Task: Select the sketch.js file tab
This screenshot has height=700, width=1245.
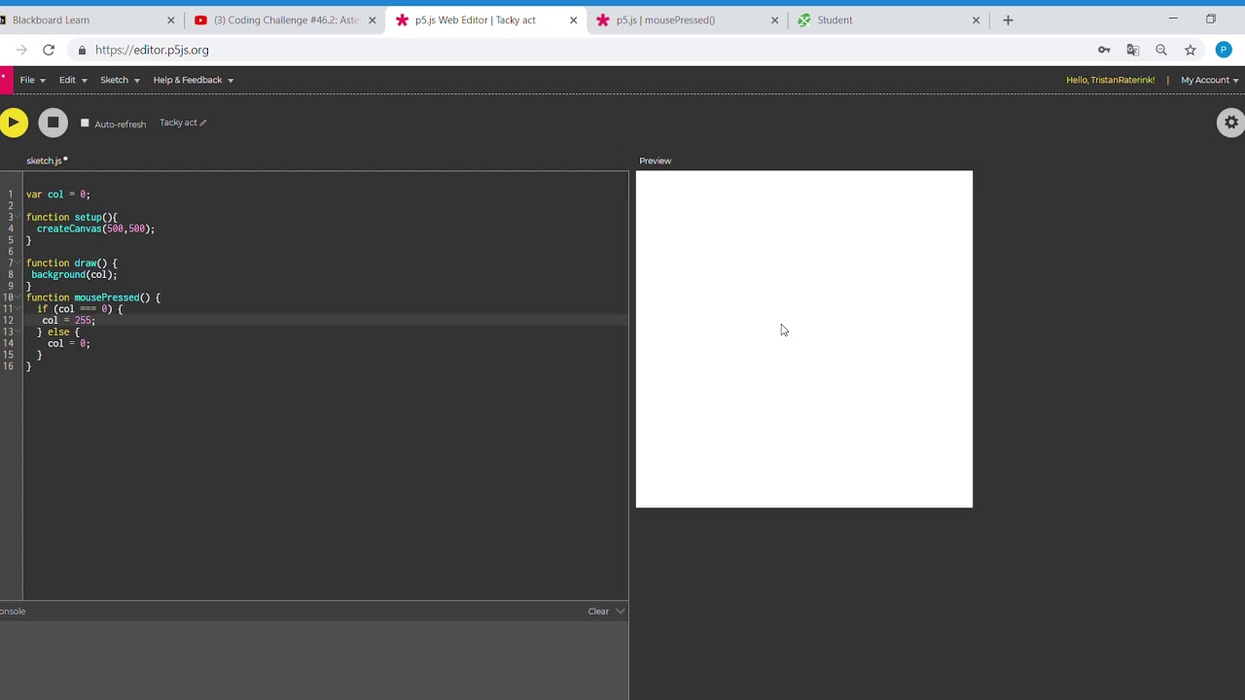Action: pyautogui.click(x=44, y=160)
